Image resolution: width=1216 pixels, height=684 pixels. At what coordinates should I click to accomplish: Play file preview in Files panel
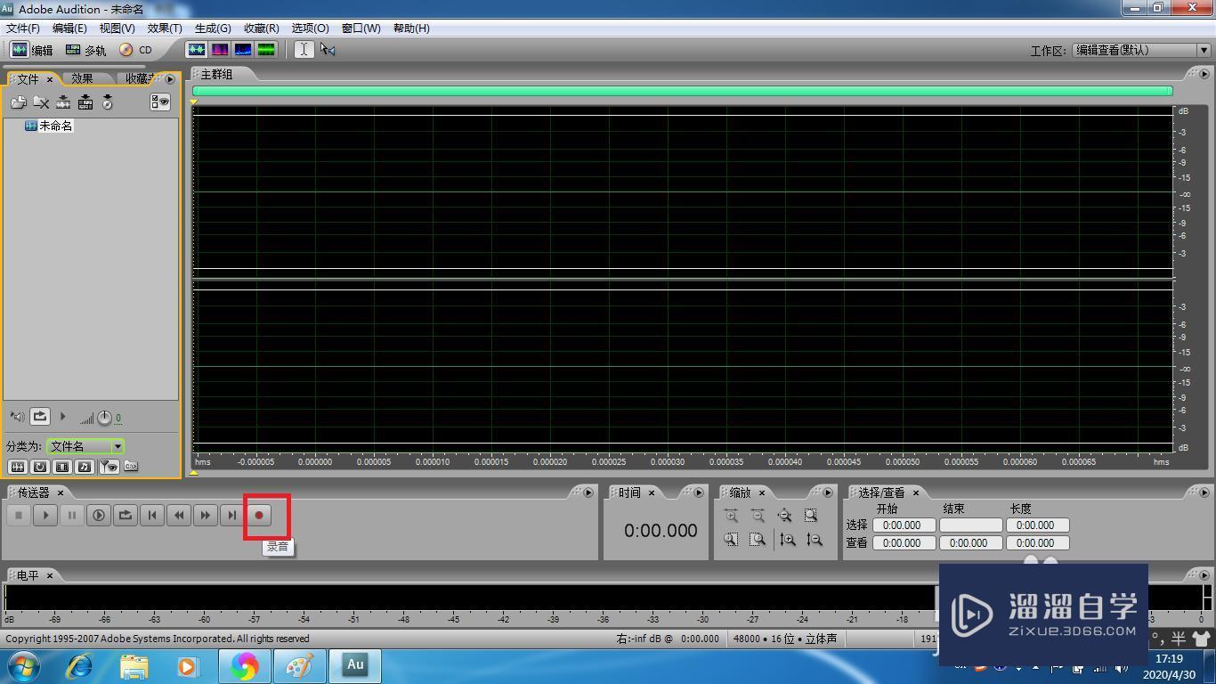62,416
